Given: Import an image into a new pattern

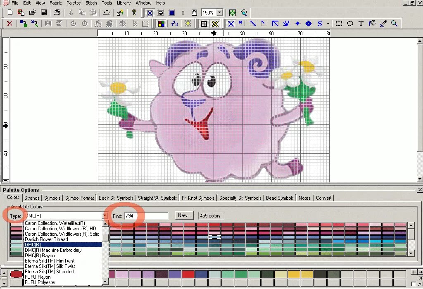Looking at the screenshot, I should 21,12.
